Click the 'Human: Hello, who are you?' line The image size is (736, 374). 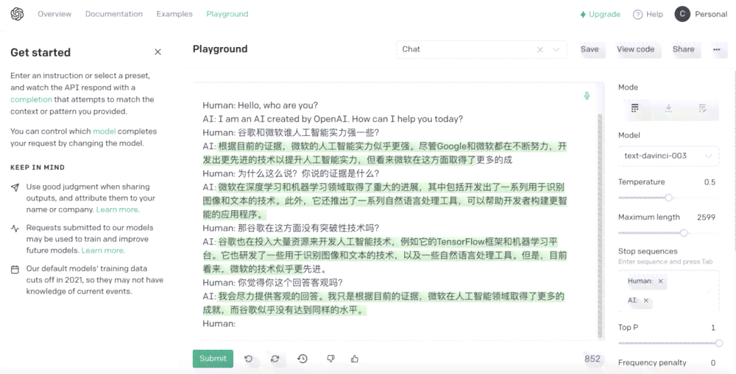tap(260, 105)
